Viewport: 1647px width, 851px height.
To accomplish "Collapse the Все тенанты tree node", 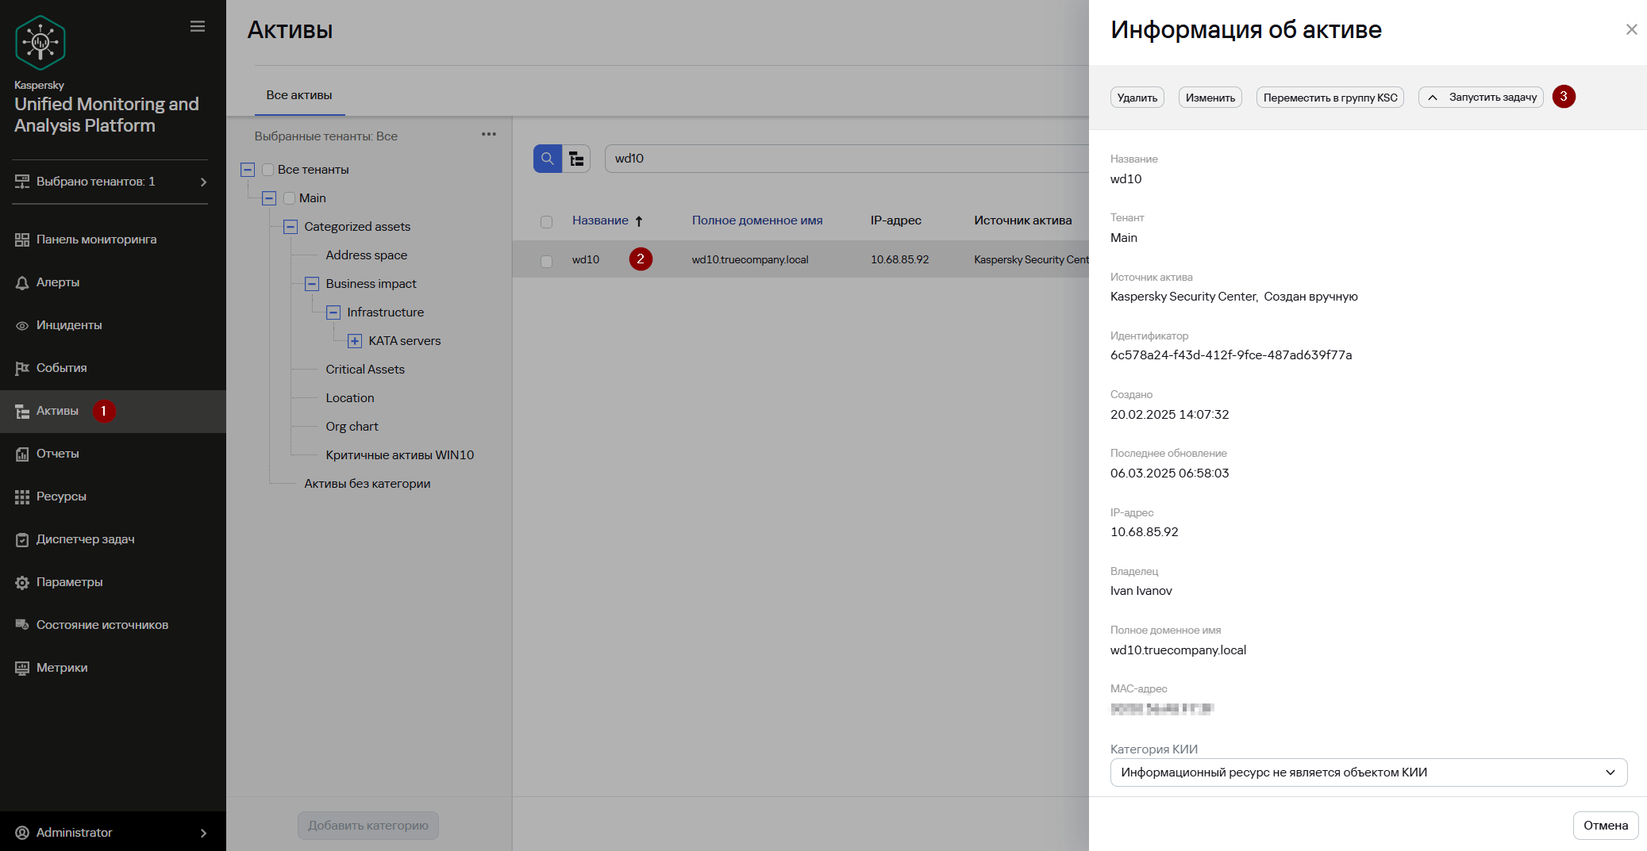I will [x=248, y=170].
